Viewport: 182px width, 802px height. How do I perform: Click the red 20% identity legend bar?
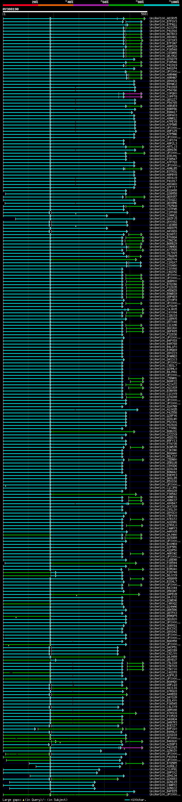[20, 5]
